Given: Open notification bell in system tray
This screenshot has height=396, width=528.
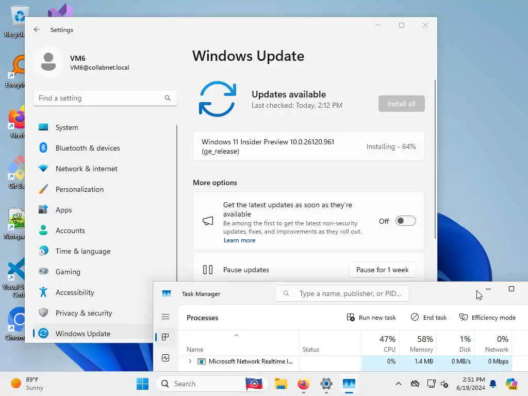Looking at the screenshot, I should click(493, 384).
